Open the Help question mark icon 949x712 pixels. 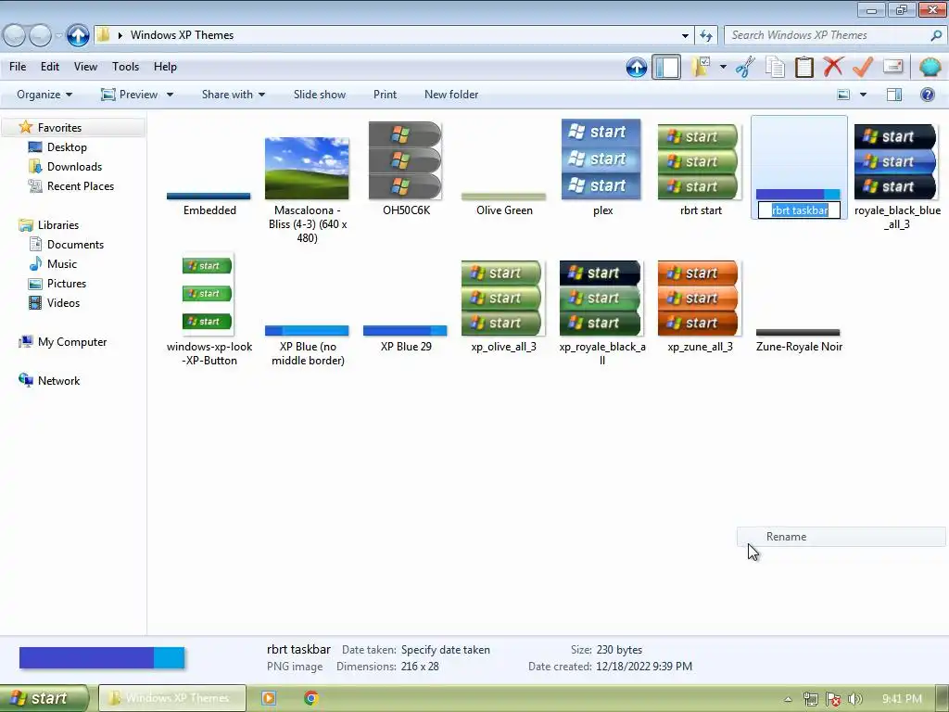[927, 95]
